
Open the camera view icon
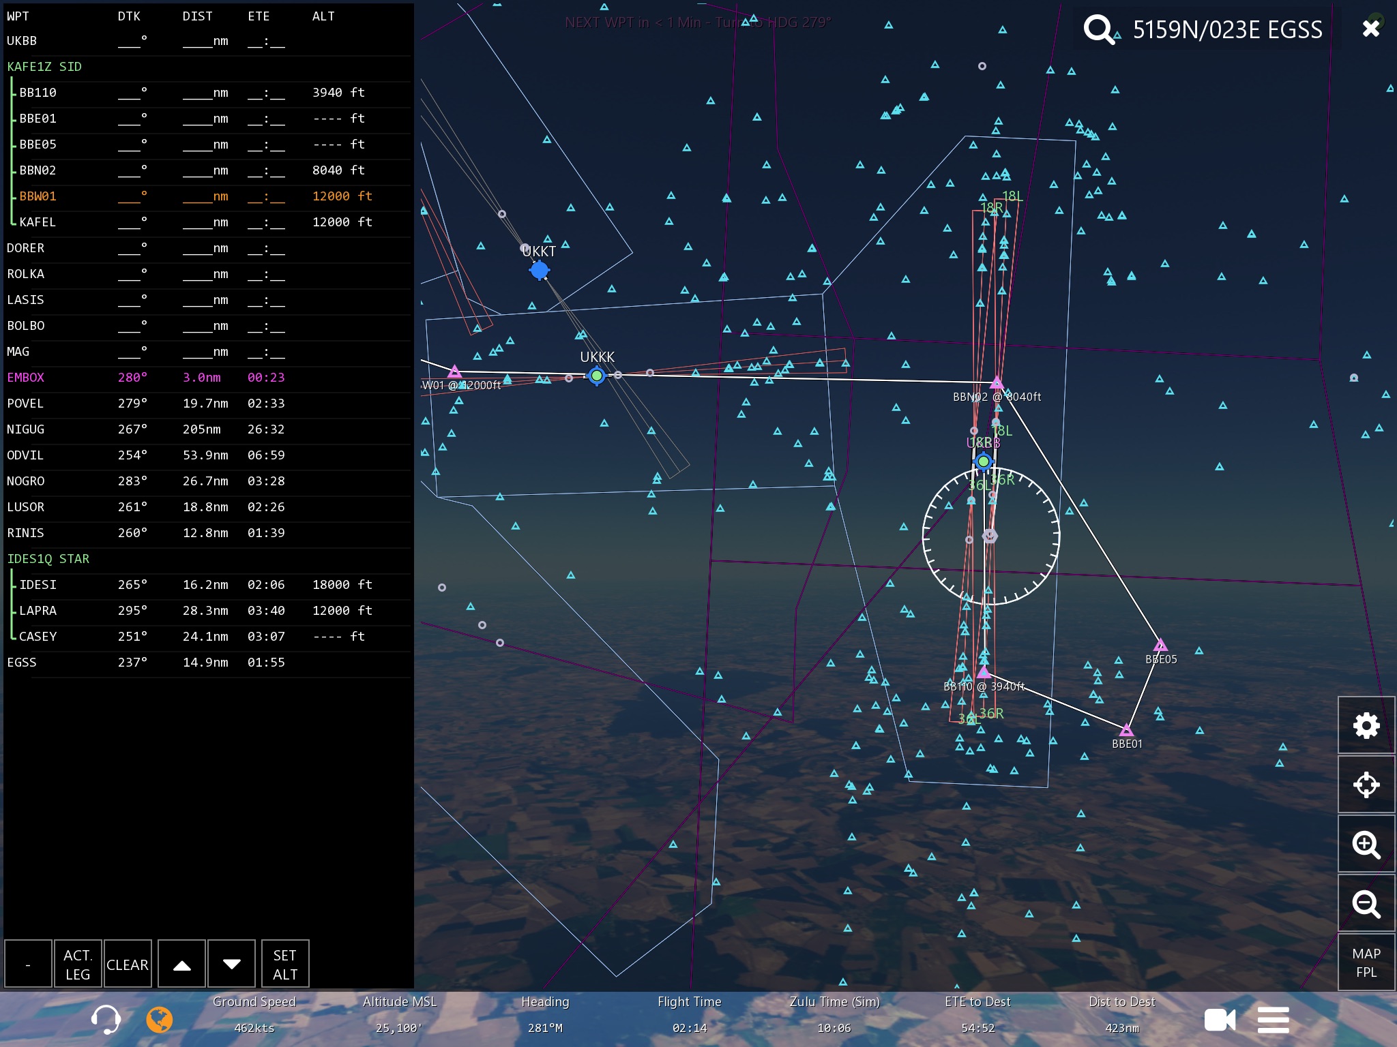click(1220, 1020)
